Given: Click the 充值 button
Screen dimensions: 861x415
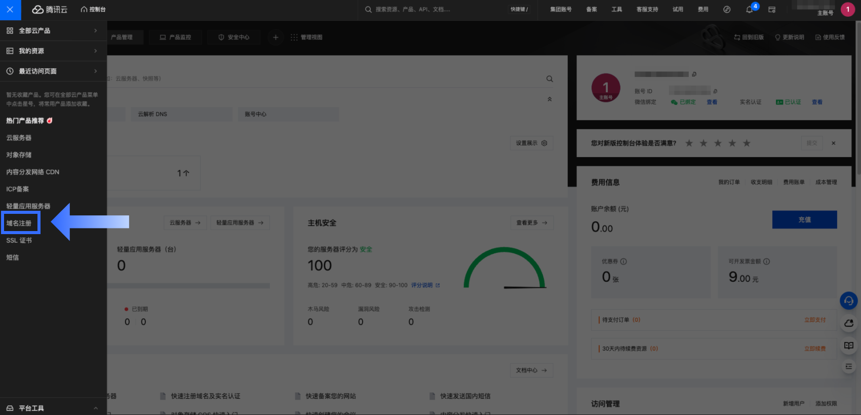Looking at the screenshot, I should pyautogui.click(x=804, y=220).
